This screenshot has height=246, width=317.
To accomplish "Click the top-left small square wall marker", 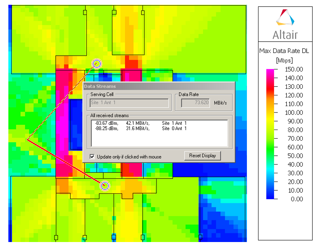I will (x=85, y=13).
